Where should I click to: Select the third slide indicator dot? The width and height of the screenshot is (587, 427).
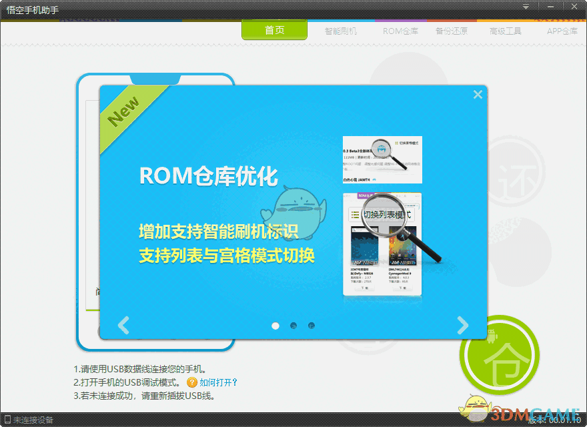312,326
